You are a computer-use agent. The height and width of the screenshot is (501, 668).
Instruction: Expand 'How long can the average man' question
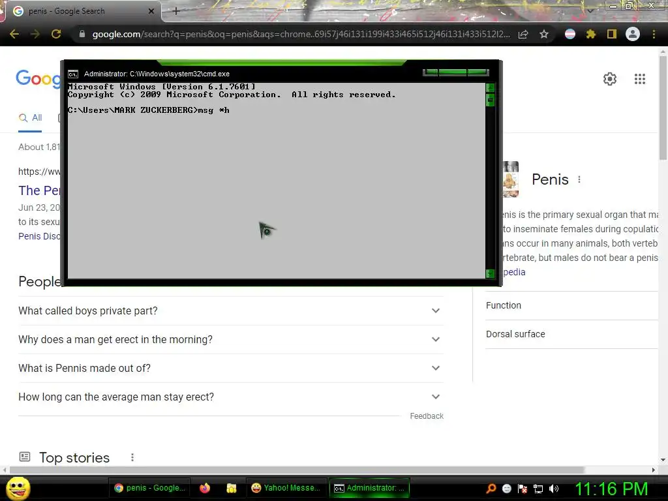(231, 397)
